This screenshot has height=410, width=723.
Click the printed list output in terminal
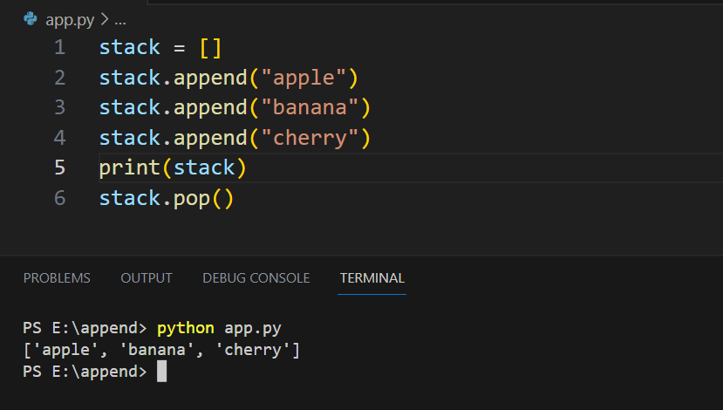tap(161, 350)
